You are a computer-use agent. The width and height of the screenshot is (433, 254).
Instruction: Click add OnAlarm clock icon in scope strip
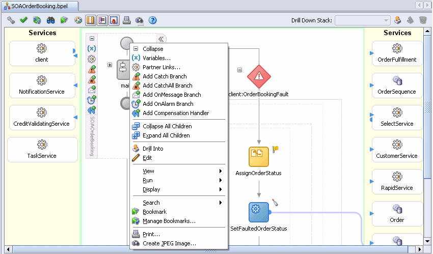(92, 100)
